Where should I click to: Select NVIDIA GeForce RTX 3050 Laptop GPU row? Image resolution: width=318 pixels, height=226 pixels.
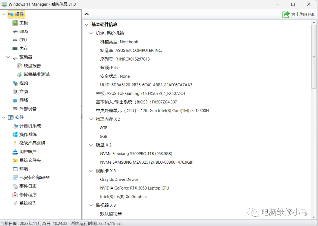tap(135, 188)
